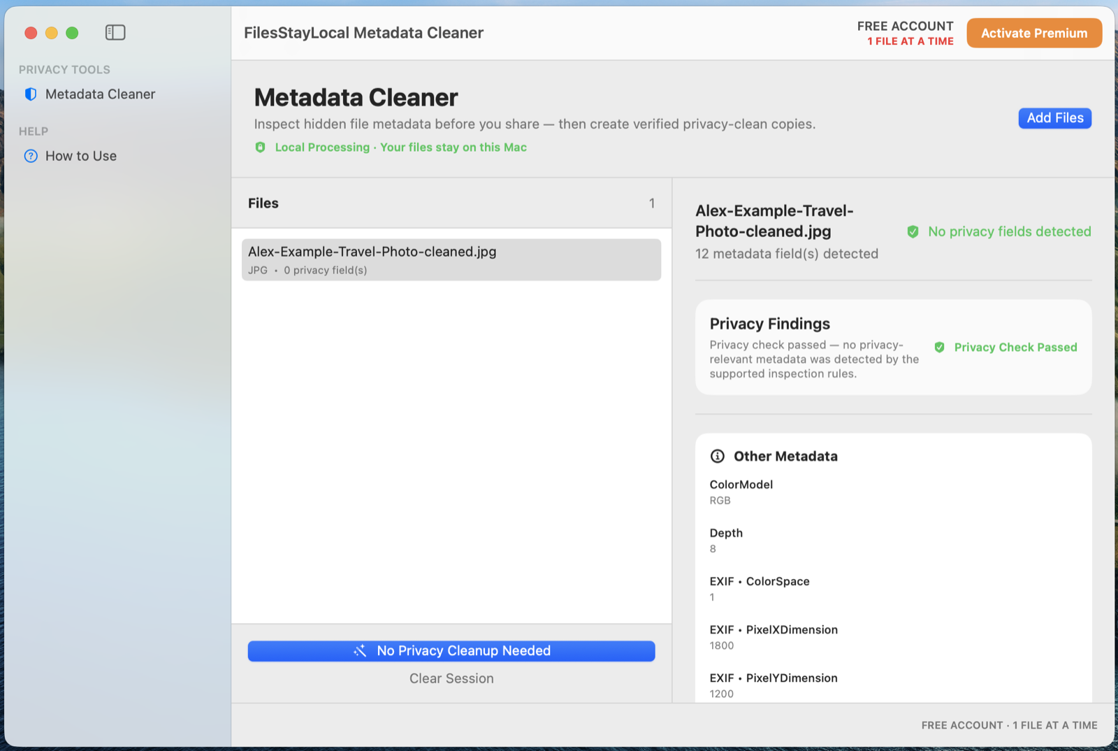Click the shield icon beside Privacy Check Passed
1118x751 pixels.
940,348
